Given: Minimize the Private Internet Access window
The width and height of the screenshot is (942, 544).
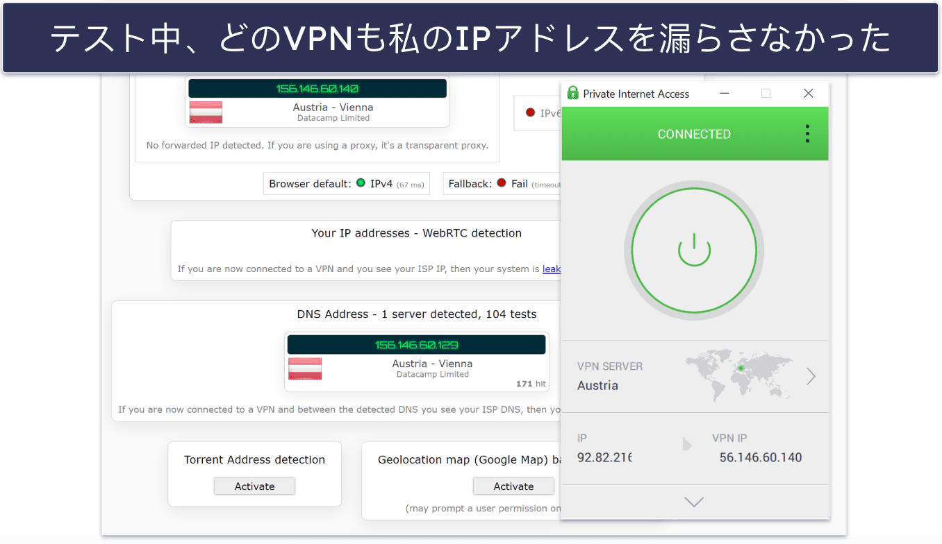Looking at the screenshot, I should click(723, 93).
